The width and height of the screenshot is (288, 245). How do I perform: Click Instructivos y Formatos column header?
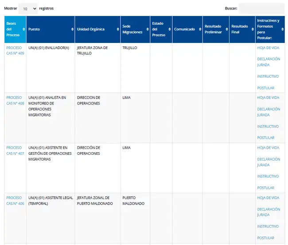pos(268,29)
